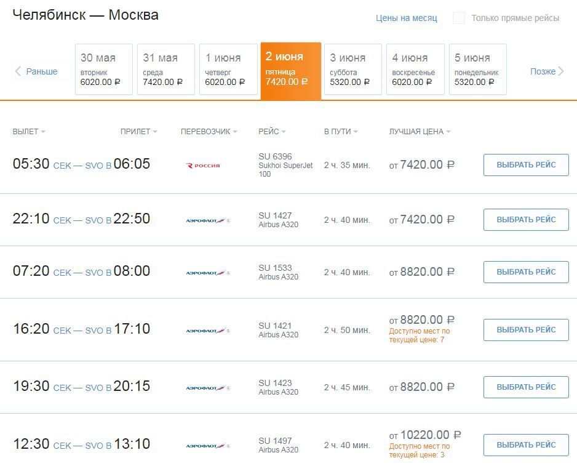Click the Rossiya airline logo
Screen dimensions: 577x466
203,166
